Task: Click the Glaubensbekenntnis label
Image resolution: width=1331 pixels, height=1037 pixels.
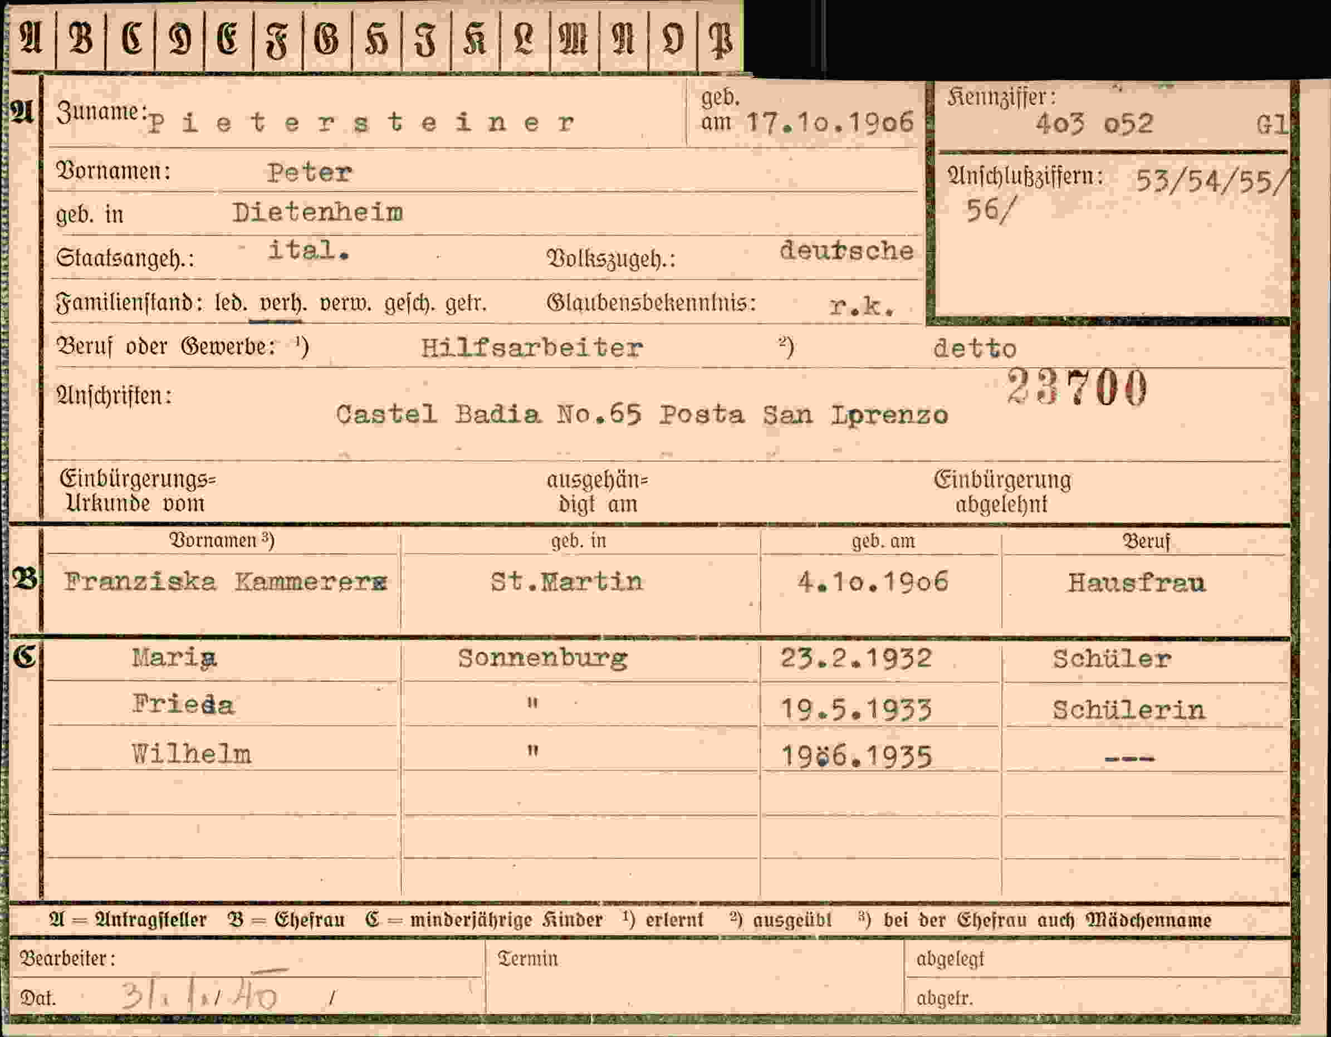Action: 652,303
